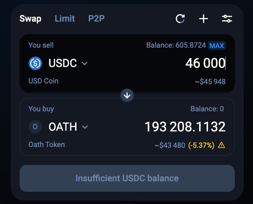Switch to the P2P tab
Image resolution: width=253 pixels, height=204 pixels.
click(x=96, y=19)
